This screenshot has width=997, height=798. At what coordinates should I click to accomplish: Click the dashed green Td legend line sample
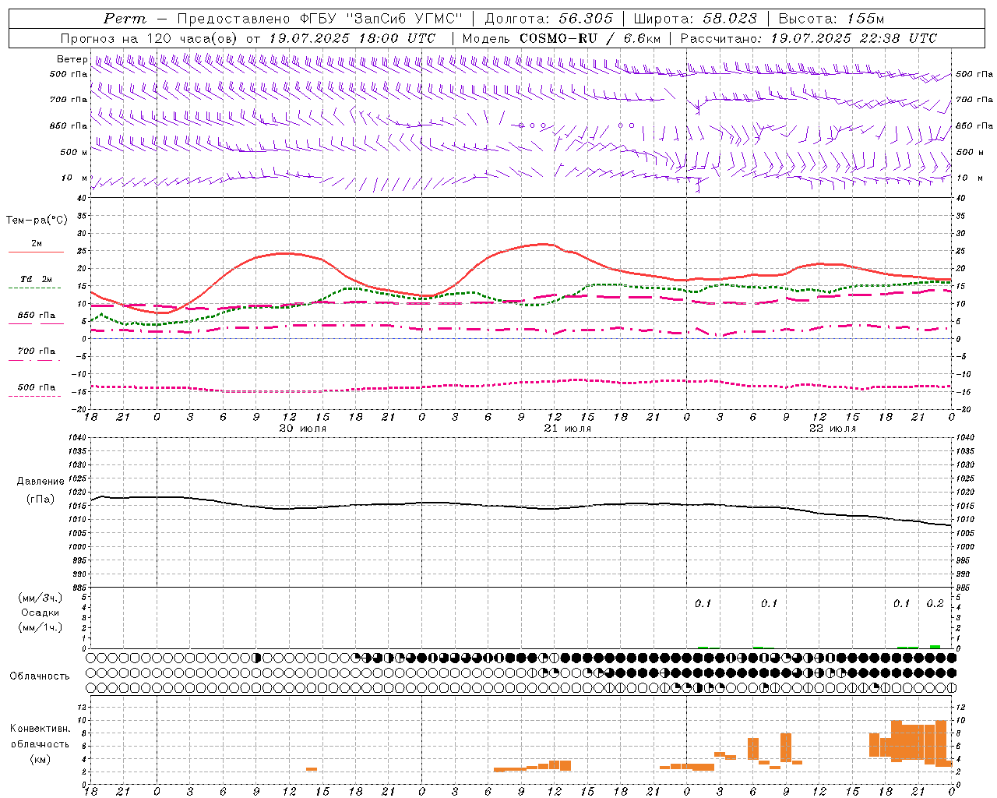(34, 288)
